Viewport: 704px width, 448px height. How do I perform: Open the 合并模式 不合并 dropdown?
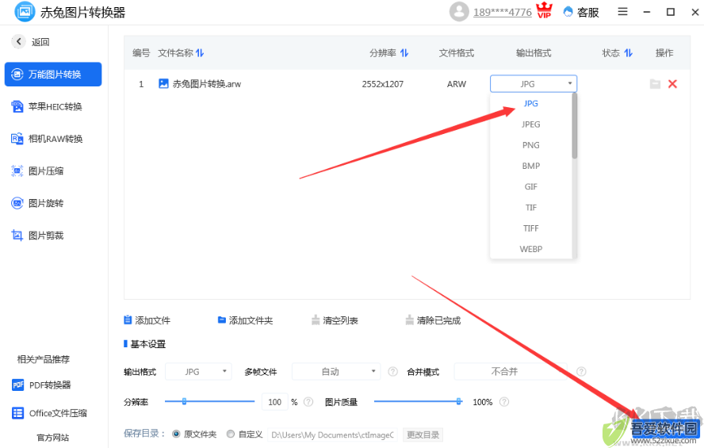511,372
